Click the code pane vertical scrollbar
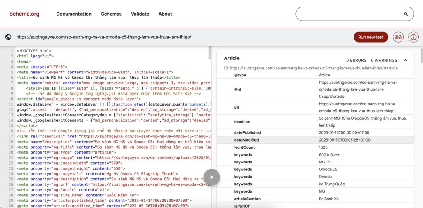The height and width of the screenshot is (208, 423). click(210, 52)
